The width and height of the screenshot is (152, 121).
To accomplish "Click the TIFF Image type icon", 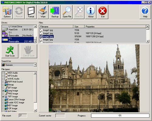I will pyautogui.click(x=6, y=96).
